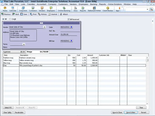Select the Bill radio button
Viewport: 155px width, 116px height.
coord(3,19)
